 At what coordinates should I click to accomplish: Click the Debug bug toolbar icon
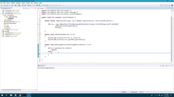tap(12, 5)
